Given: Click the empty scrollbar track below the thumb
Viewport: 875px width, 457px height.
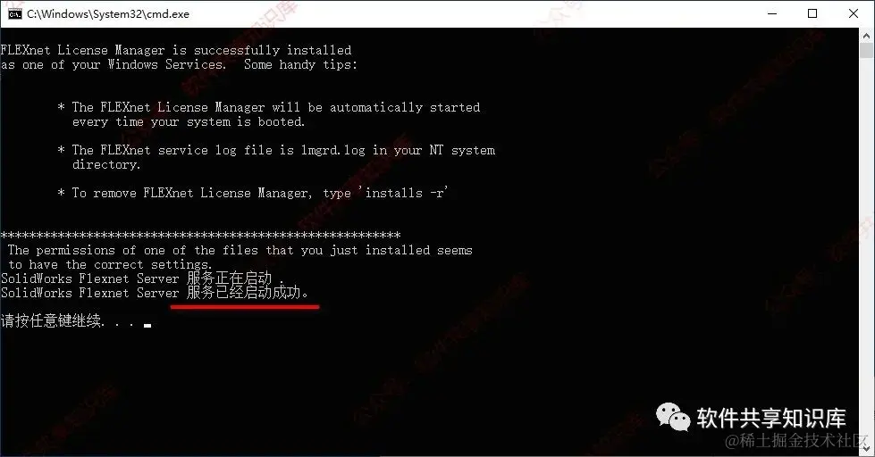Looking at the screenshot, I should 867,250.
